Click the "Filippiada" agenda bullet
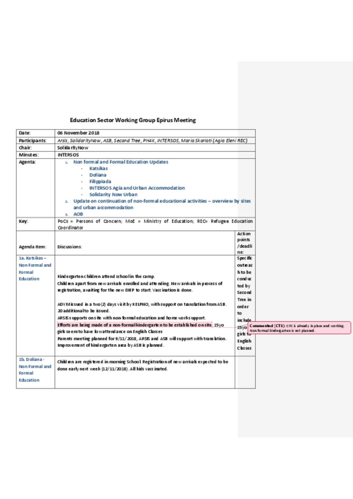Image resolution: width=353 pixels, height=499 pixels. pyautogui.click(x=100, y=181)
